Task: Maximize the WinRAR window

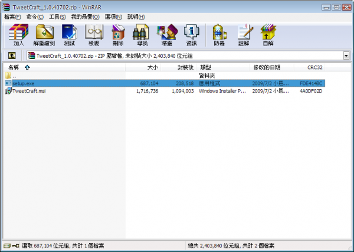Action: tap(336, 8)
